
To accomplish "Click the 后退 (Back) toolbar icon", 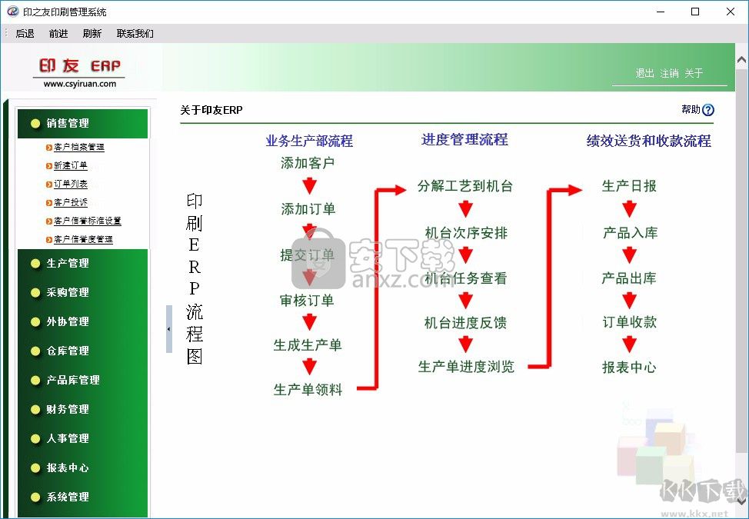I will pos(24,33).
